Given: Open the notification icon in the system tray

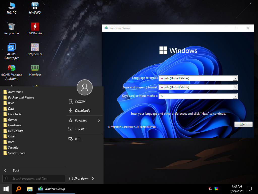Looking at the screenshot, I should click(x=249, y=189).
